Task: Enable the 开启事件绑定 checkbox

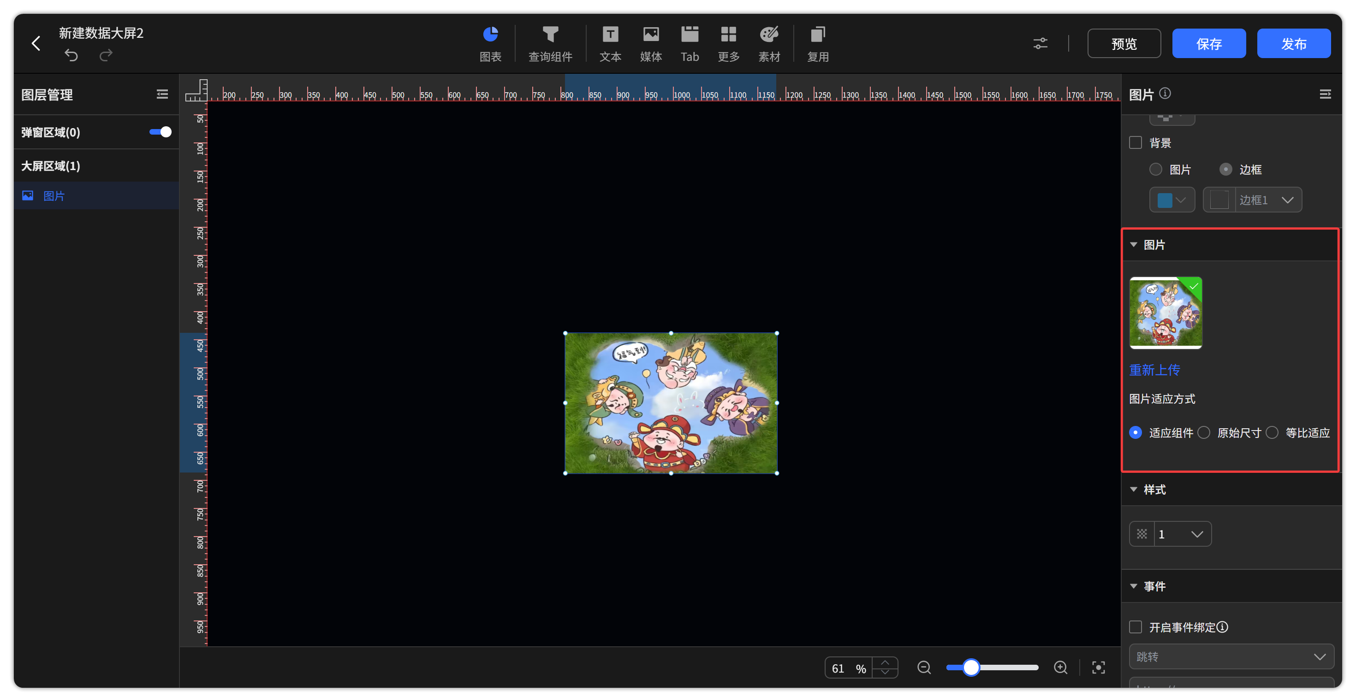Action: tap(1136, 627)
